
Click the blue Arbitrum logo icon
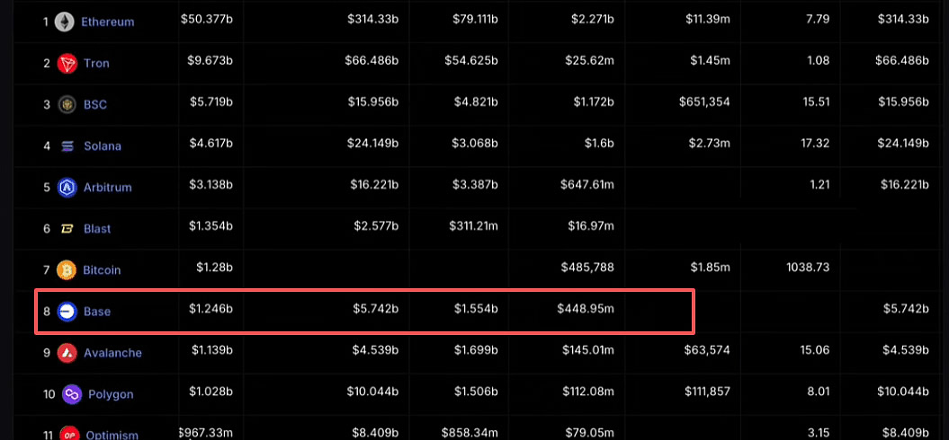67,188
